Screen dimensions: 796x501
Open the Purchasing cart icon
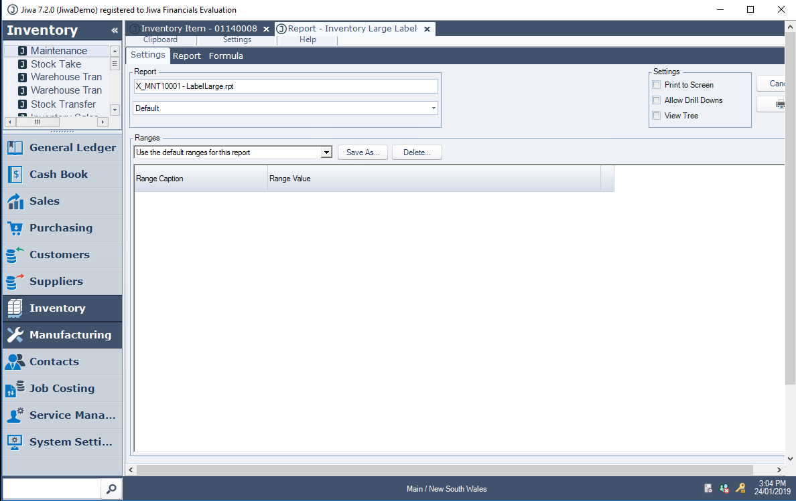15,228
